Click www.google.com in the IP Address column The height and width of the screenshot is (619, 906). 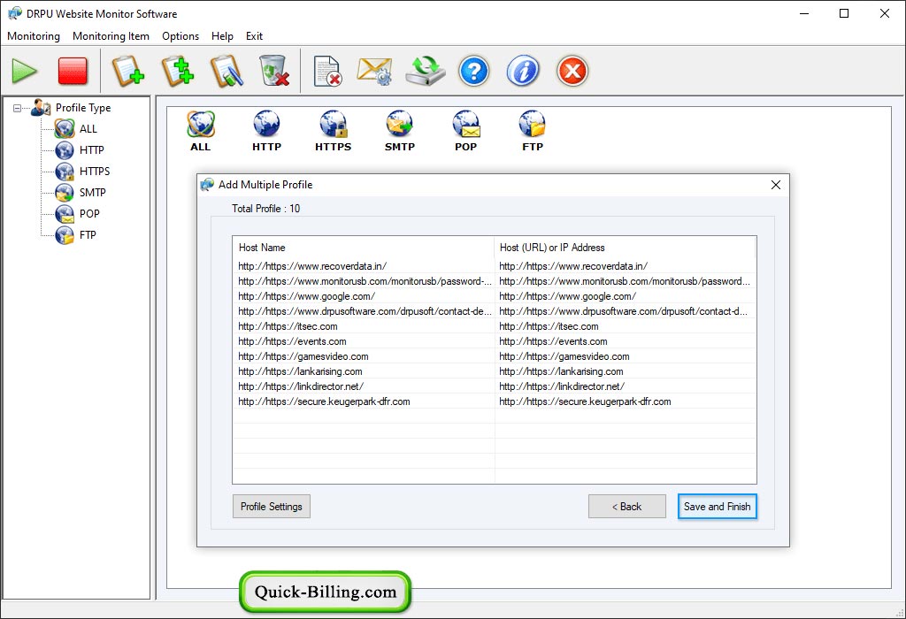tap(567, 296)
